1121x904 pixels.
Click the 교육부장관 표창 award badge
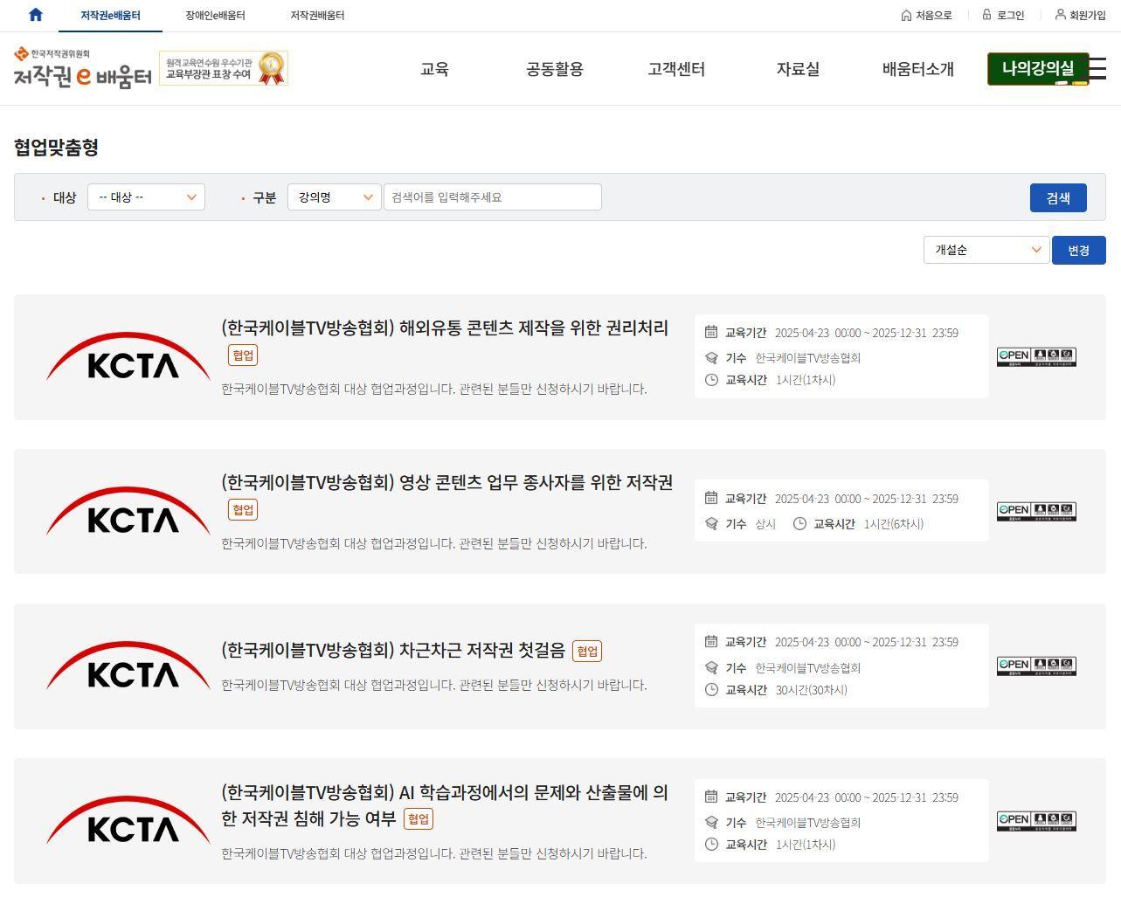point(224,68)
